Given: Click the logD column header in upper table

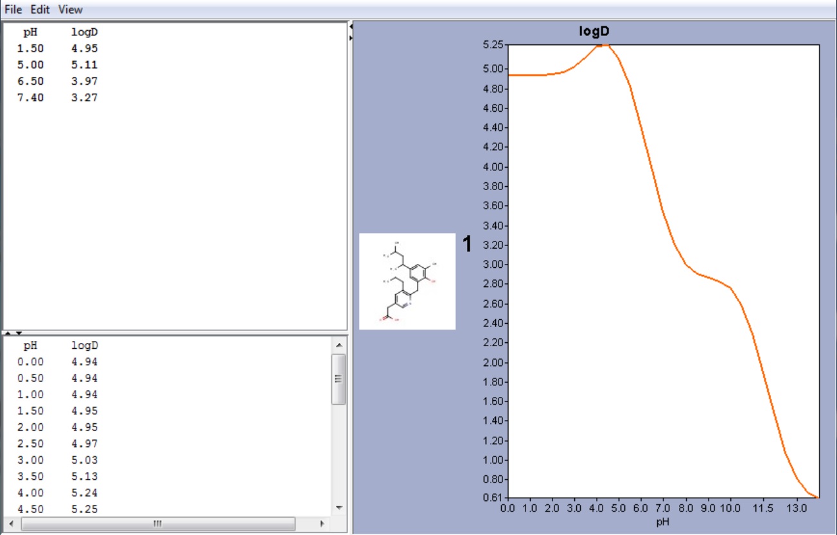Looking at the screenshot, I should [x=84, y=32].
